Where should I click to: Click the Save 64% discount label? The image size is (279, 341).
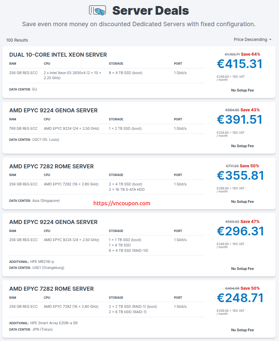[250, 54]
